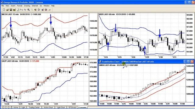This screenshot has height=109, width=195.
Task: Minimize the TradeStation GMKN chart window
Action: (185, 61)
